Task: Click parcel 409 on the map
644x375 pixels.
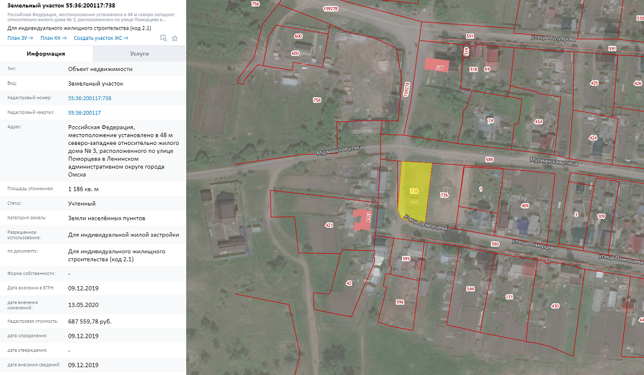Action: (525, 206)
